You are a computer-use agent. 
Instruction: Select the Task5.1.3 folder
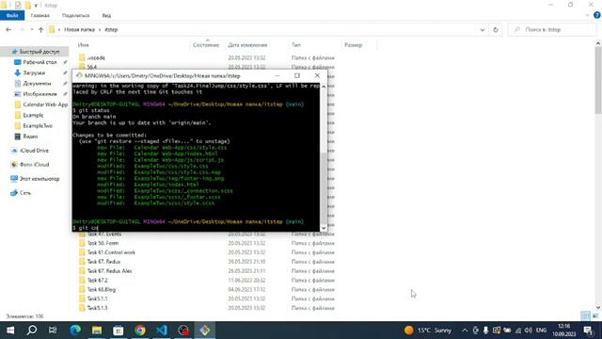(x=97, y=308)
